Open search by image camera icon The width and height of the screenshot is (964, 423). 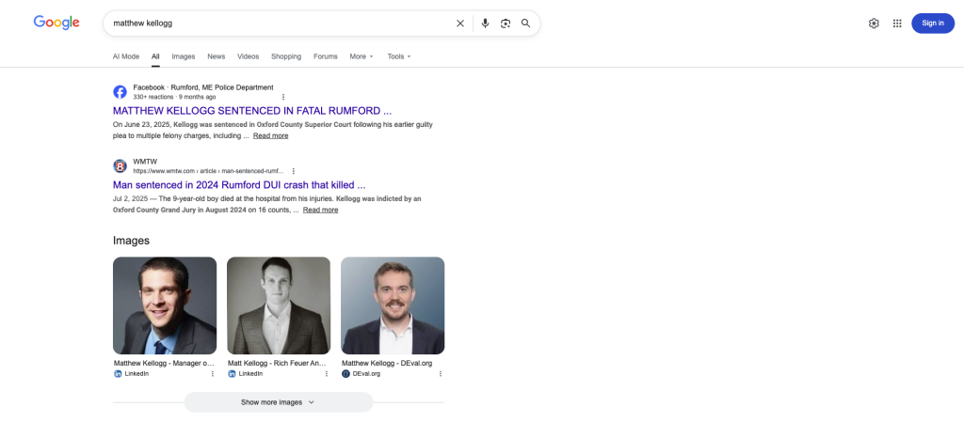[506, 23]
